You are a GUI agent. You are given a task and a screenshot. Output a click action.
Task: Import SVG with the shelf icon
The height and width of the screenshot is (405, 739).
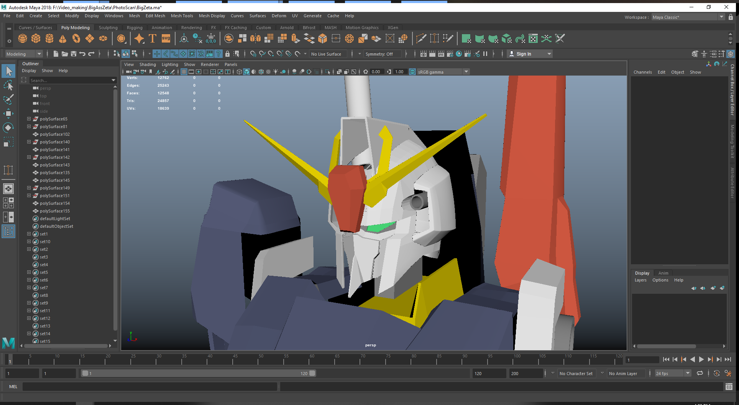[x=166, y=39]
